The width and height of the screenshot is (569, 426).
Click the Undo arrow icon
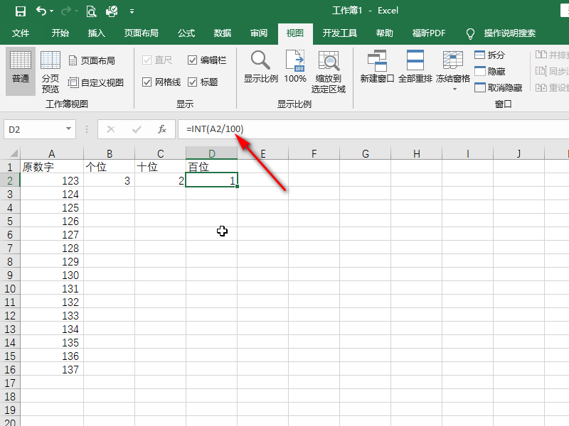coord(41,11)
